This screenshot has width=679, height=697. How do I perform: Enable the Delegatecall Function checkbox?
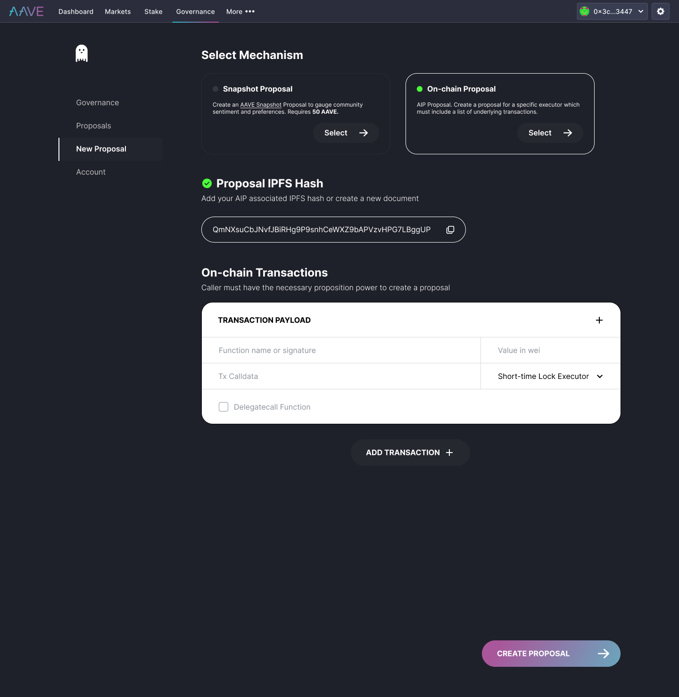click(224, 407)
